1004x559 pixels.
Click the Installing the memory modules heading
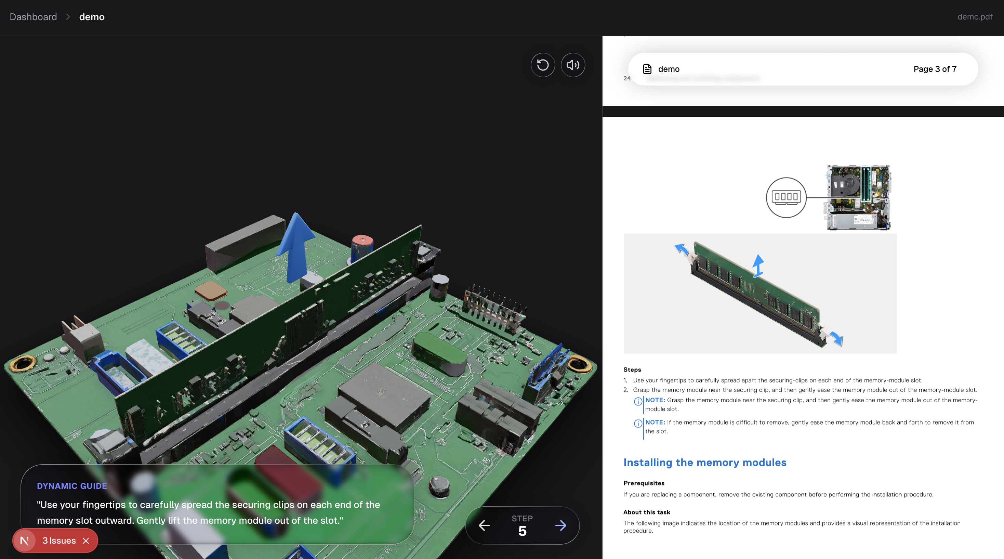click(x=705, y=462)
